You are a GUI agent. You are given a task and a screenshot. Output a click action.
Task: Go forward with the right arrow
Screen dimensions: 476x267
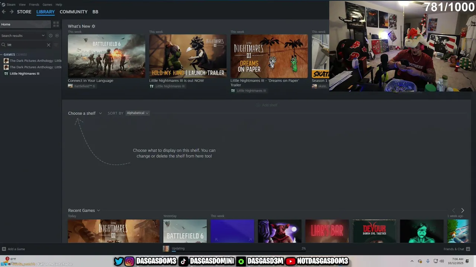point(12,12)
